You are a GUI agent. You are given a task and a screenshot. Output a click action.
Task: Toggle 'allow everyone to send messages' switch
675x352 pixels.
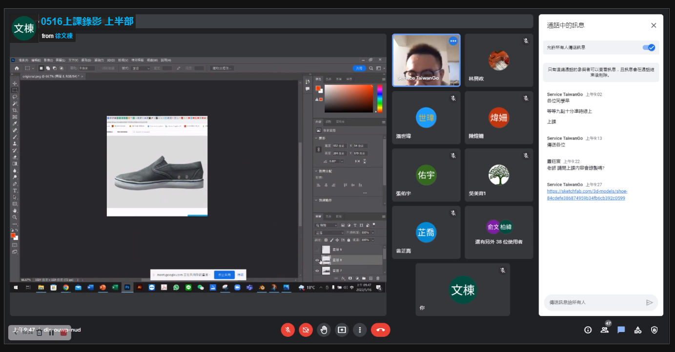click(649, 47)
